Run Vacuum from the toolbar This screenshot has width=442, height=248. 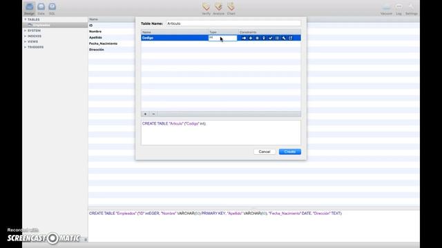click(386, 8)
